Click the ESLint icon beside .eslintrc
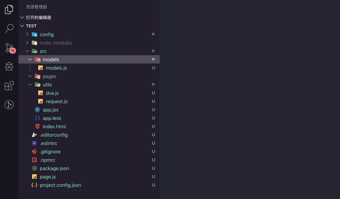340x199 pixels. click(34, 143)
